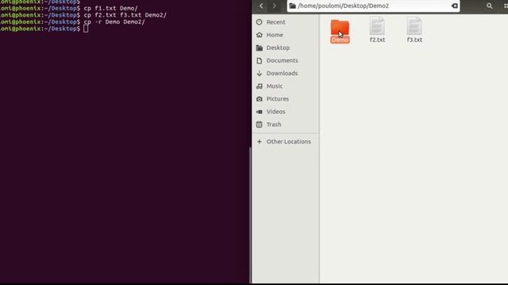Click the f2.txt file name label
The image size is (508, 285).
378,40
